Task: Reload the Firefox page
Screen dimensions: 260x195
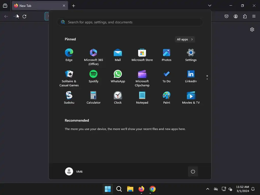Action: tap(24, 17)
